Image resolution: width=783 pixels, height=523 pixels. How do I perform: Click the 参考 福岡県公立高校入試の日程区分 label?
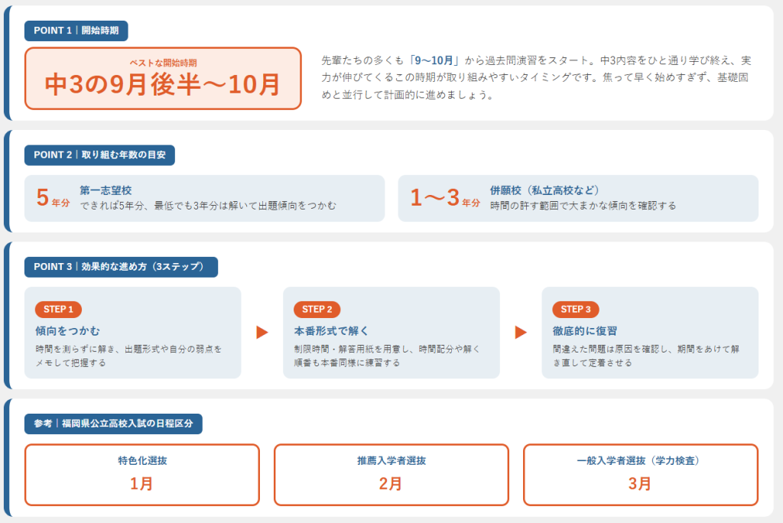click(113, 424)
